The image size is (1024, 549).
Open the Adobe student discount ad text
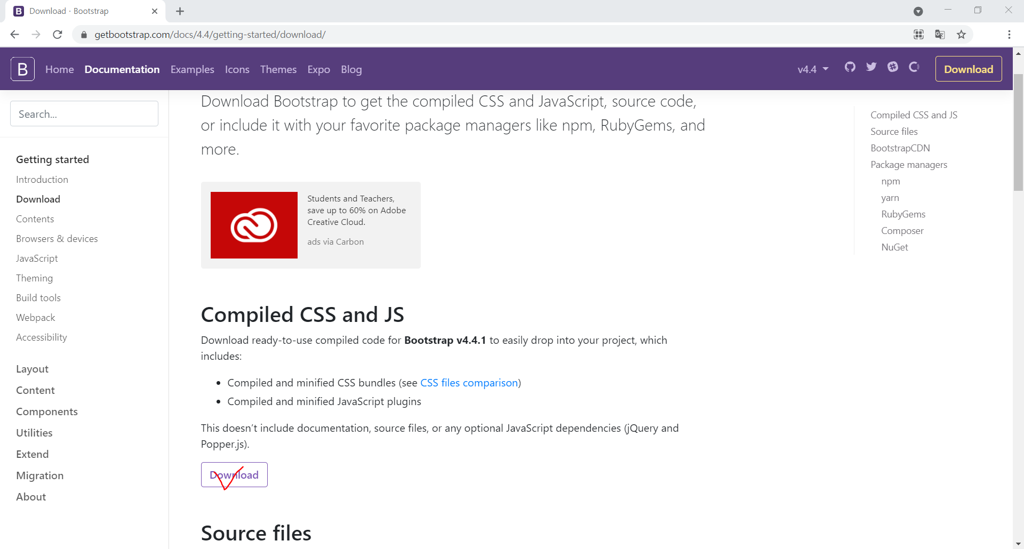coord(356,210)
